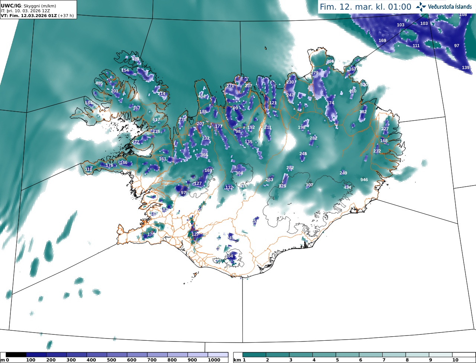Click the 'VT: Fim. 12.03.2026 01Z (+37 h)' line
476x363 pixels.
(x=38, y=16)
